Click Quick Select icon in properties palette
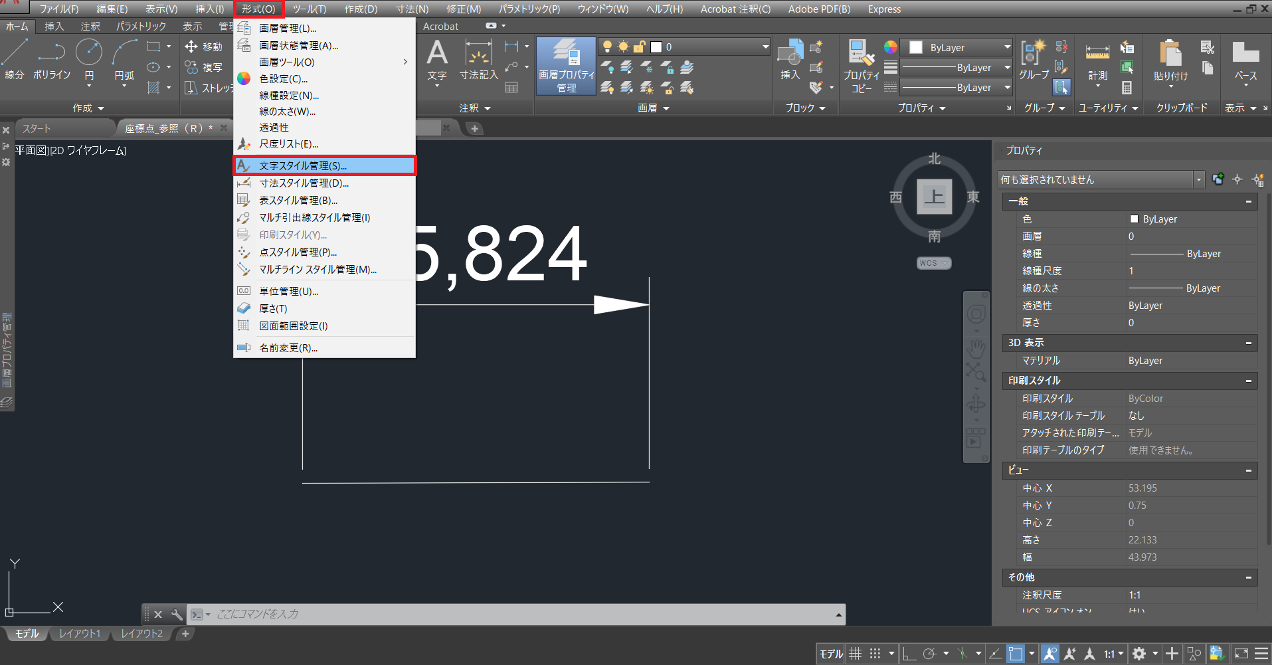This screenshot has height=665, width=1272. [x=1258, y=179]
